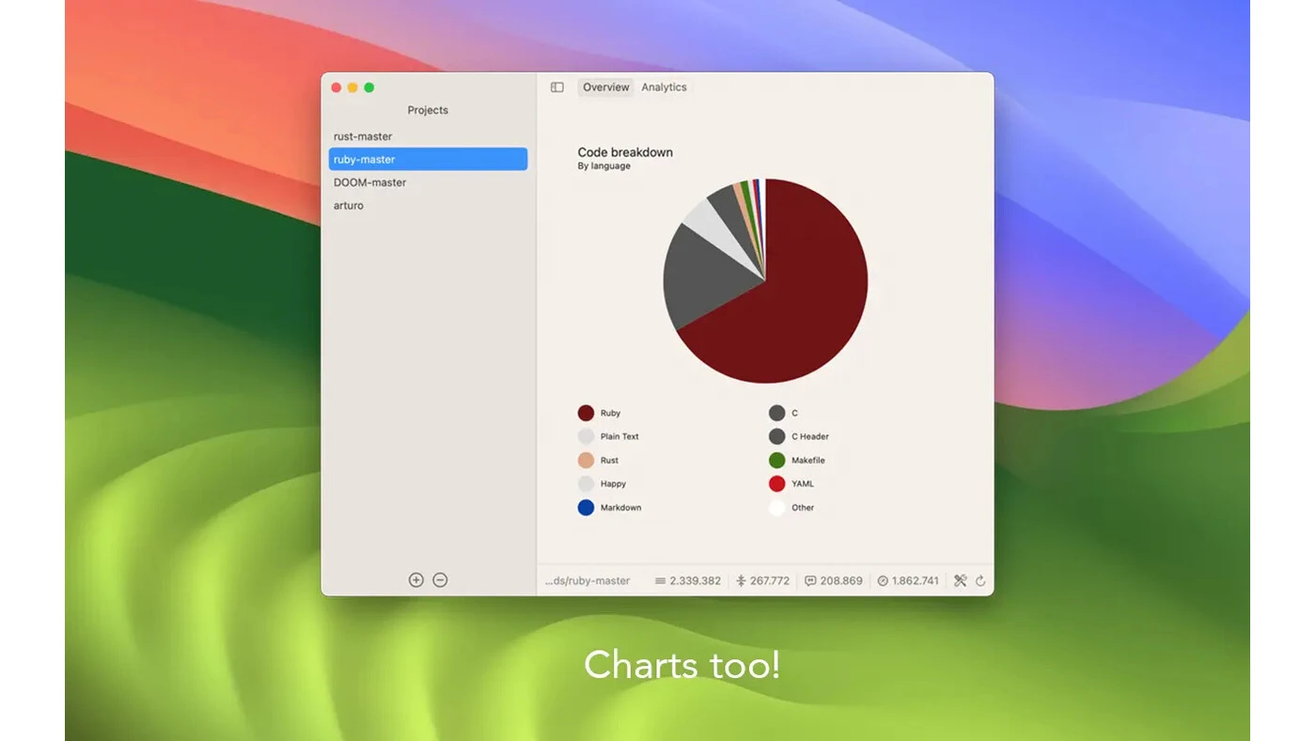This screenshot has width=1316, height=741.
Task: Click the "C Header" legend label
Action: tap(810, 437)
